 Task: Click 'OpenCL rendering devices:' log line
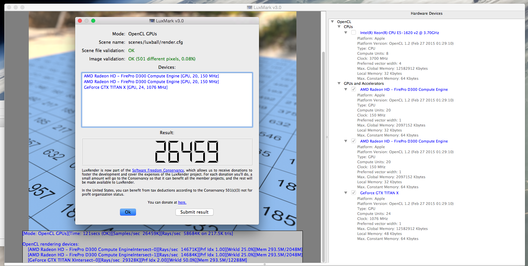(x=50, y=244)
